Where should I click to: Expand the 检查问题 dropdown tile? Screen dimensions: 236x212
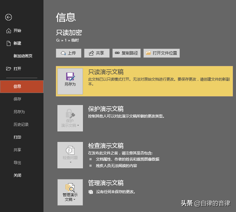pos(70,155)
